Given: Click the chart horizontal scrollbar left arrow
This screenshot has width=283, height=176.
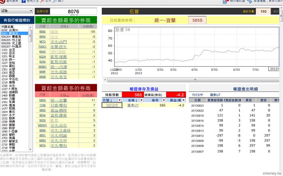Looking at the screenshot, I should tap(105, 80).
